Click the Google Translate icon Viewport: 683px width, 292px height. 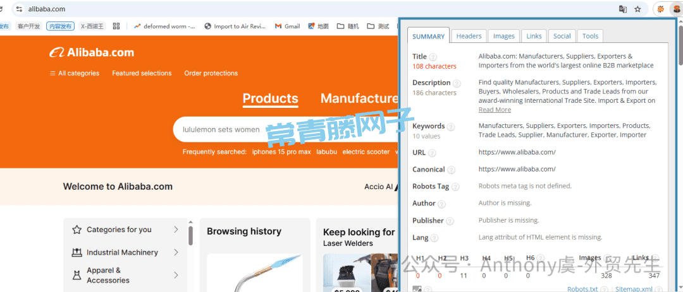click(x=623, y=9)
